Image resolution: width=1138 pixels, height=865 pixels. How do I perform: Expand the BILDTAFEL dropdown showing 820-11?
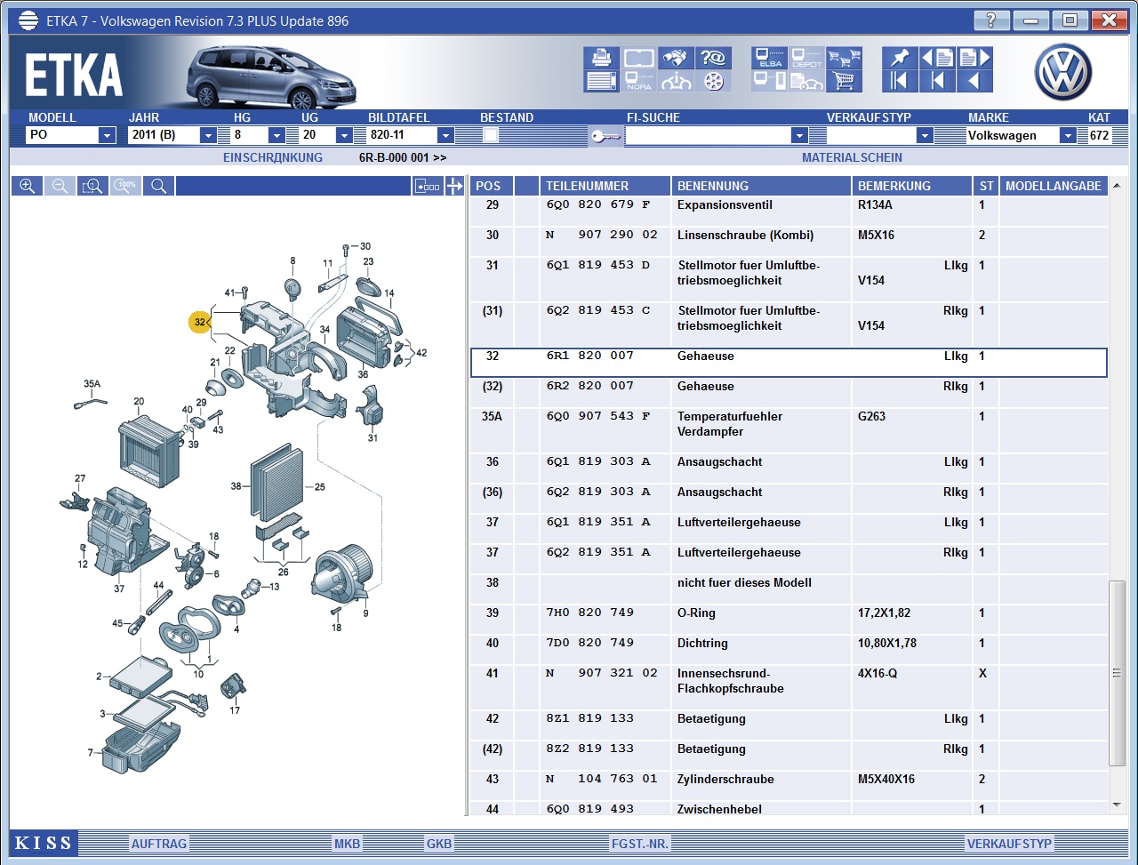[x=445, y=135]
